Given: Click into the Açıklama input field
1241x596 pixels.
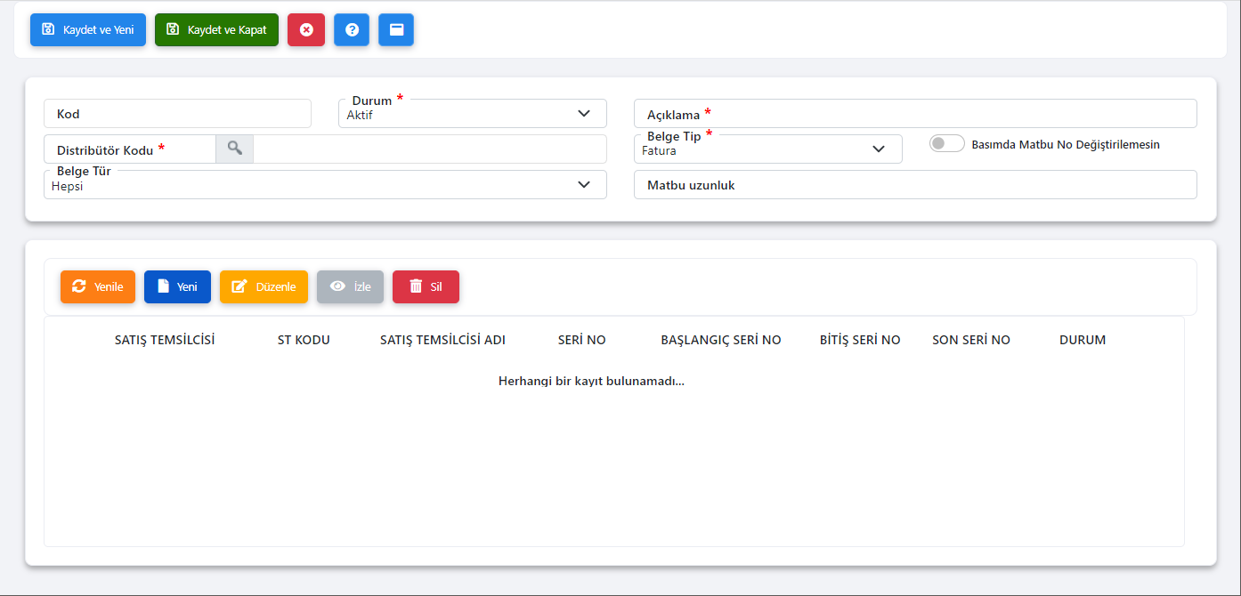Looking at the screenshot, I should [x=915, y=114].
